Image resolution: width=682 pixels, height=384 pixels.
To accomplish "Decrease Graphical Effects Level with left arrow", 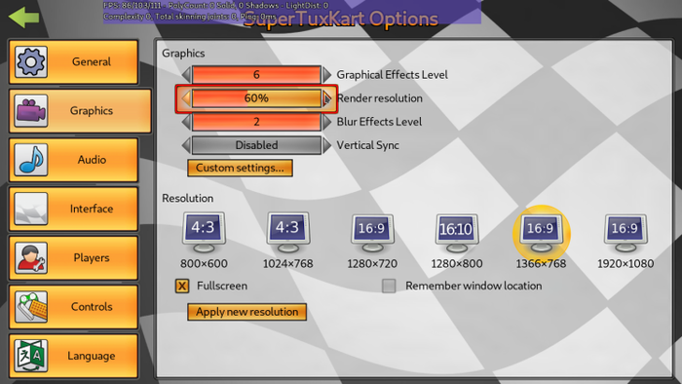I will coord(186,75).
